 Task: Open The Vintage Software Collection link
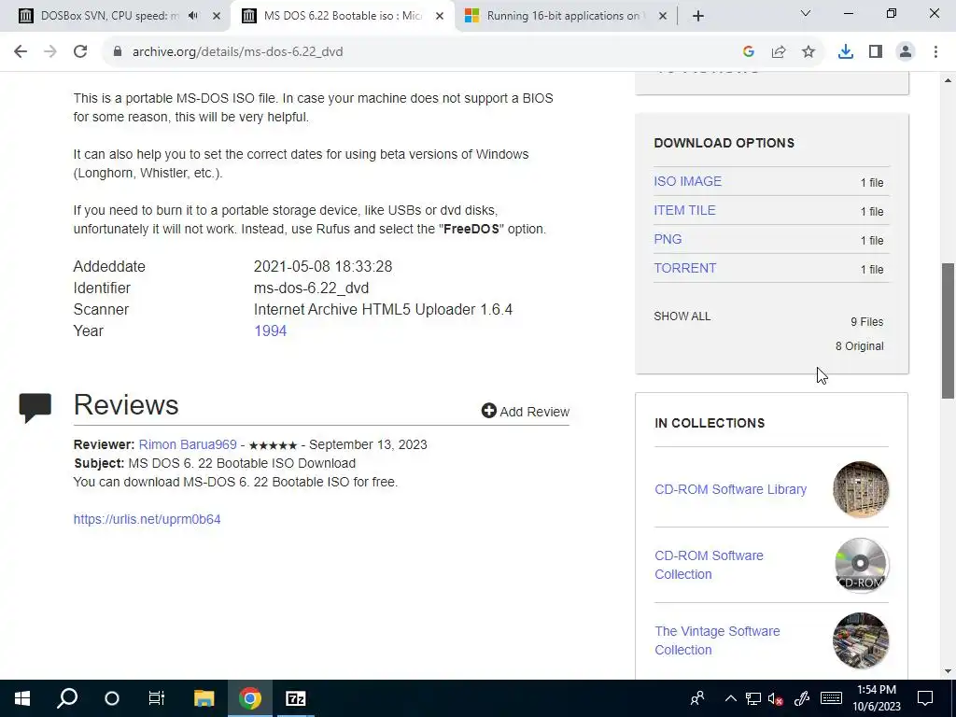click(x=717, y=640)
